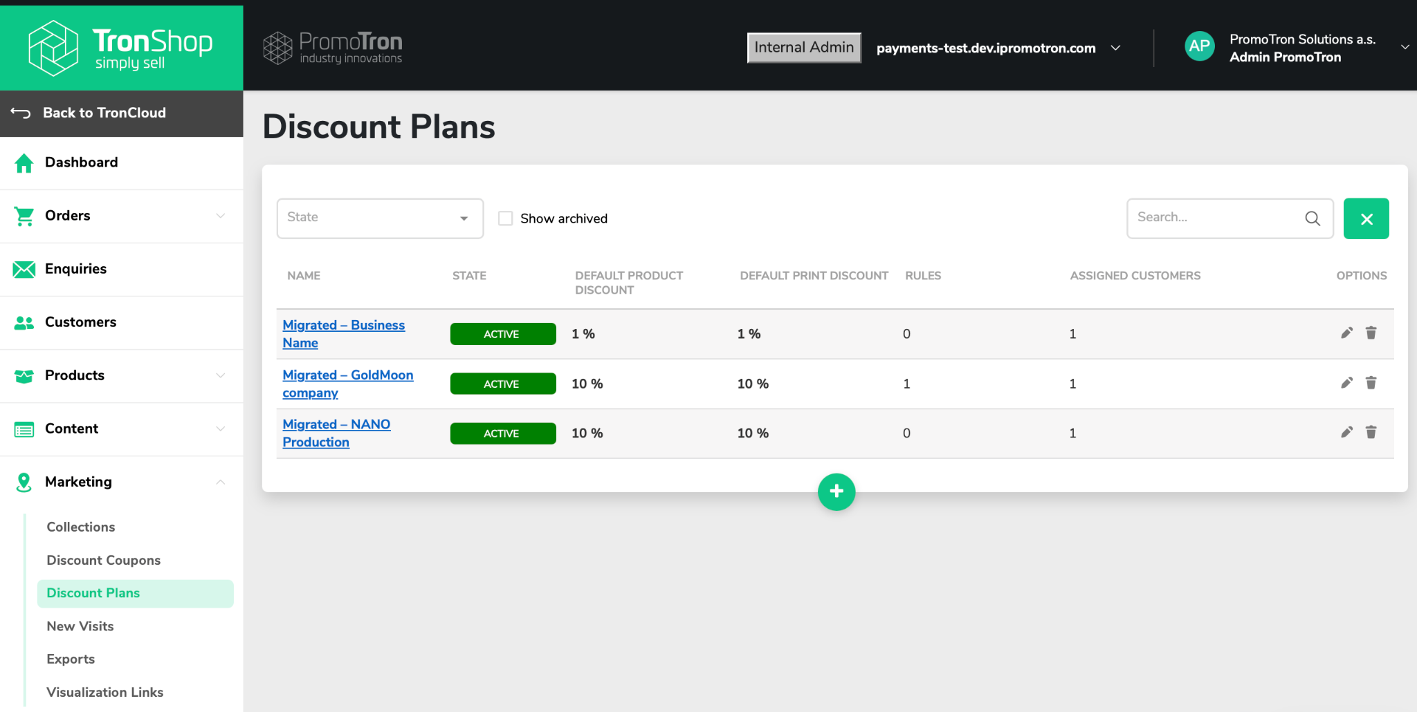Open Migrated – GoldMoon company link
The width and height of the screenshot is (1417, 712).
(x=348, y=384)
